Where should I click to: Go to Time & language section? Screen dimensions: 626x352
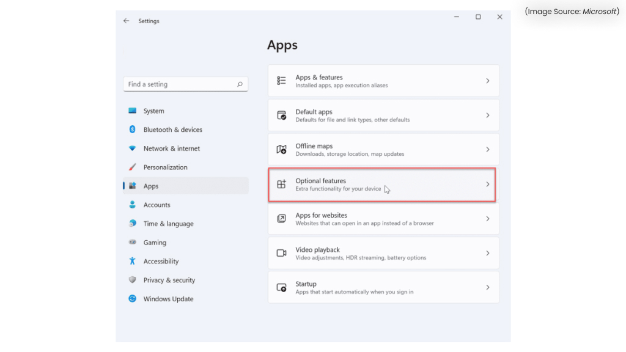click(x=168, y=224)
